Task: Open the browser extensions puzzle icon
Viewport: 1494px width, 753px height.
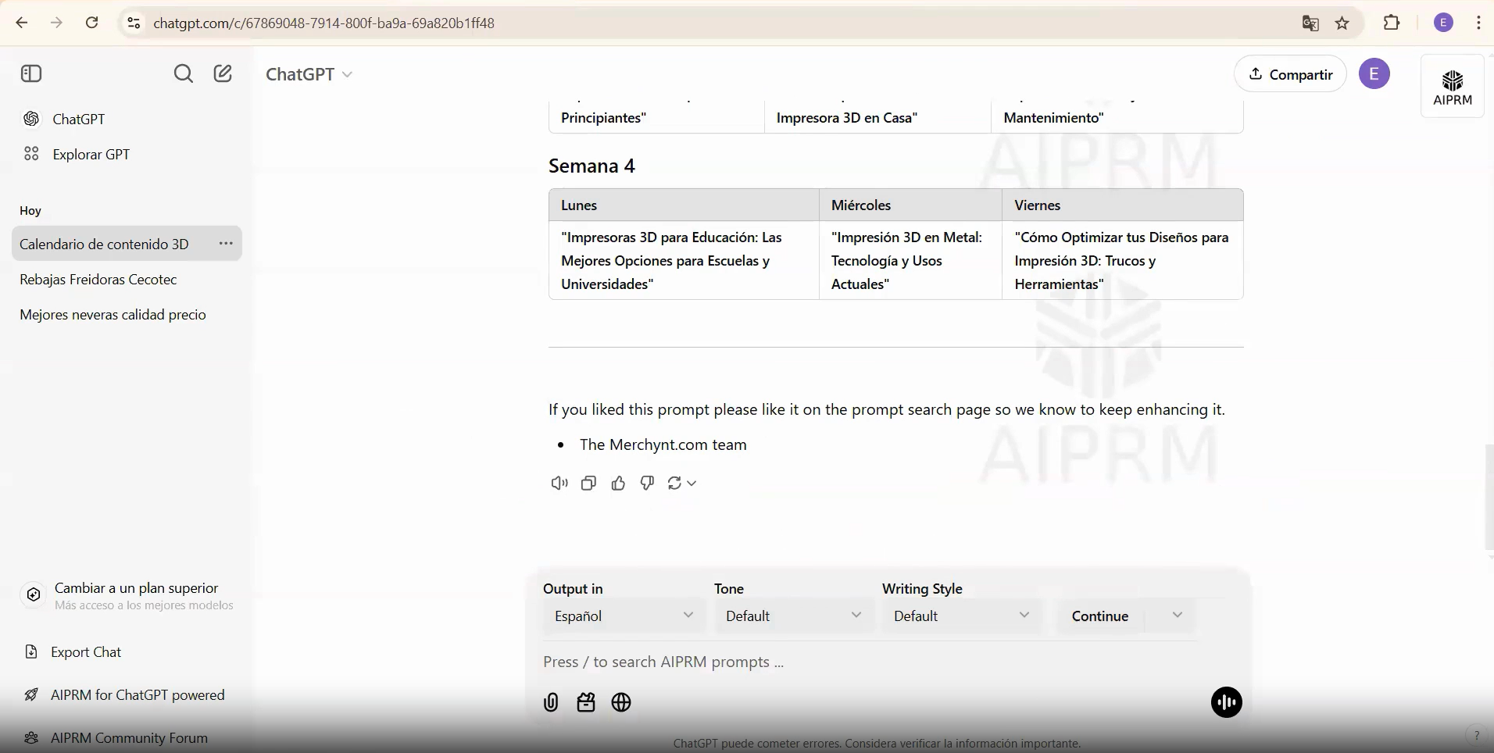Action: click(1392, 23)
